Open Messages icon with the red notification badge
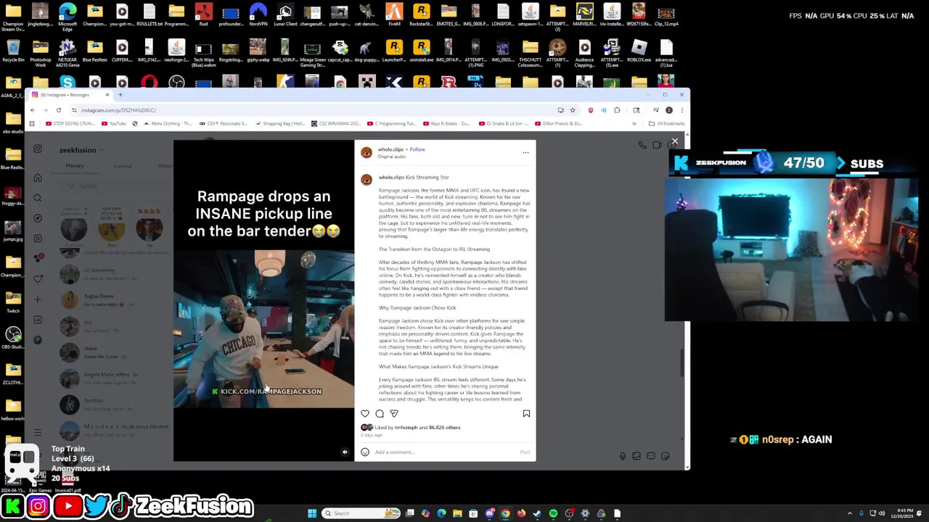The width and height of the screenshot is (929, 522). [38, 259]
